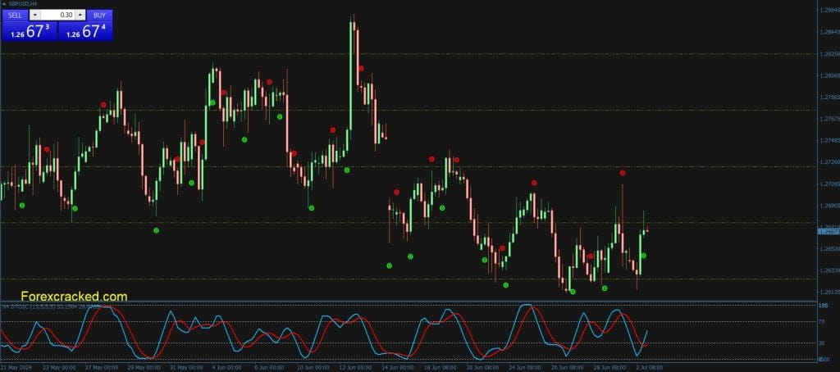840x372 pixels.
Task: Click the 14 Jun 00:00 time label
Action: pos(398,368)
